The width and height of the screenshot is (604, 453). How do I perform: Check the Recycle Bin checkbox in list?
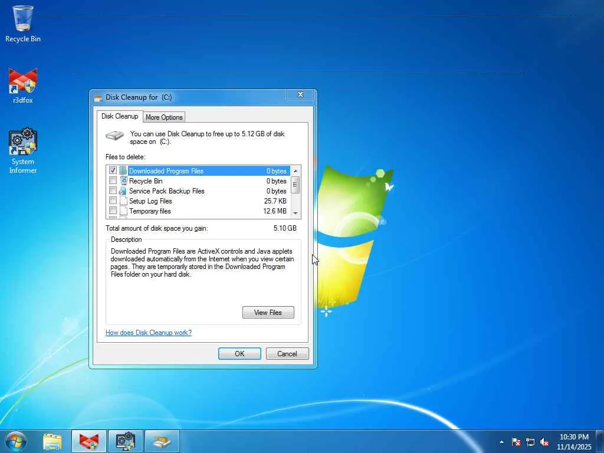tap(113, 180)
